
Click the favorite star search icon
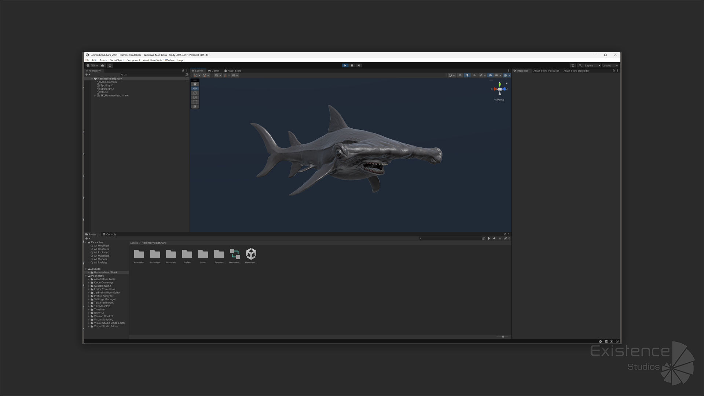tap(500, 238)
